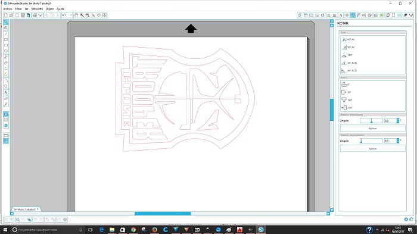Open Google Chrome from taskbar
Image resolution: width=417 pixels, height=234 pixels.
pyautogui.click(x=133, y=230)
